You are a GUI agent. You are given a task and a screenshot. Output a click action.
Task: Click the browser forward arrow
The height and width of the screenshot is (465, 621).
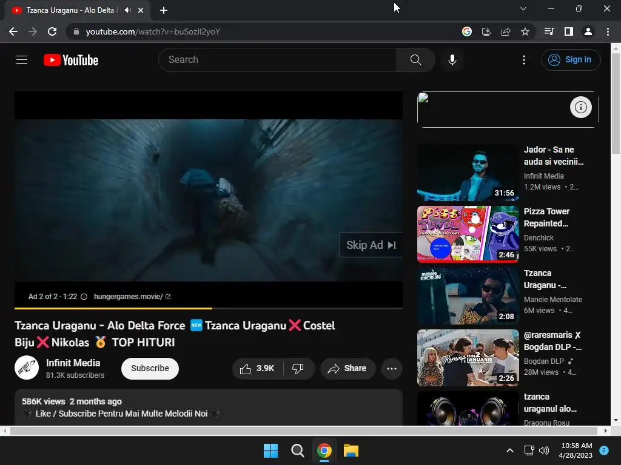33,31
